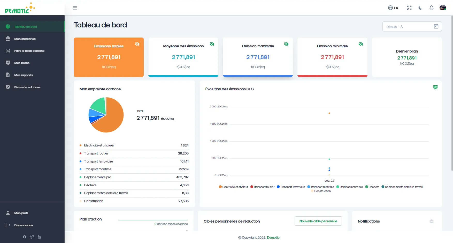
Task: Open the FR language selector
Action: 393,8
